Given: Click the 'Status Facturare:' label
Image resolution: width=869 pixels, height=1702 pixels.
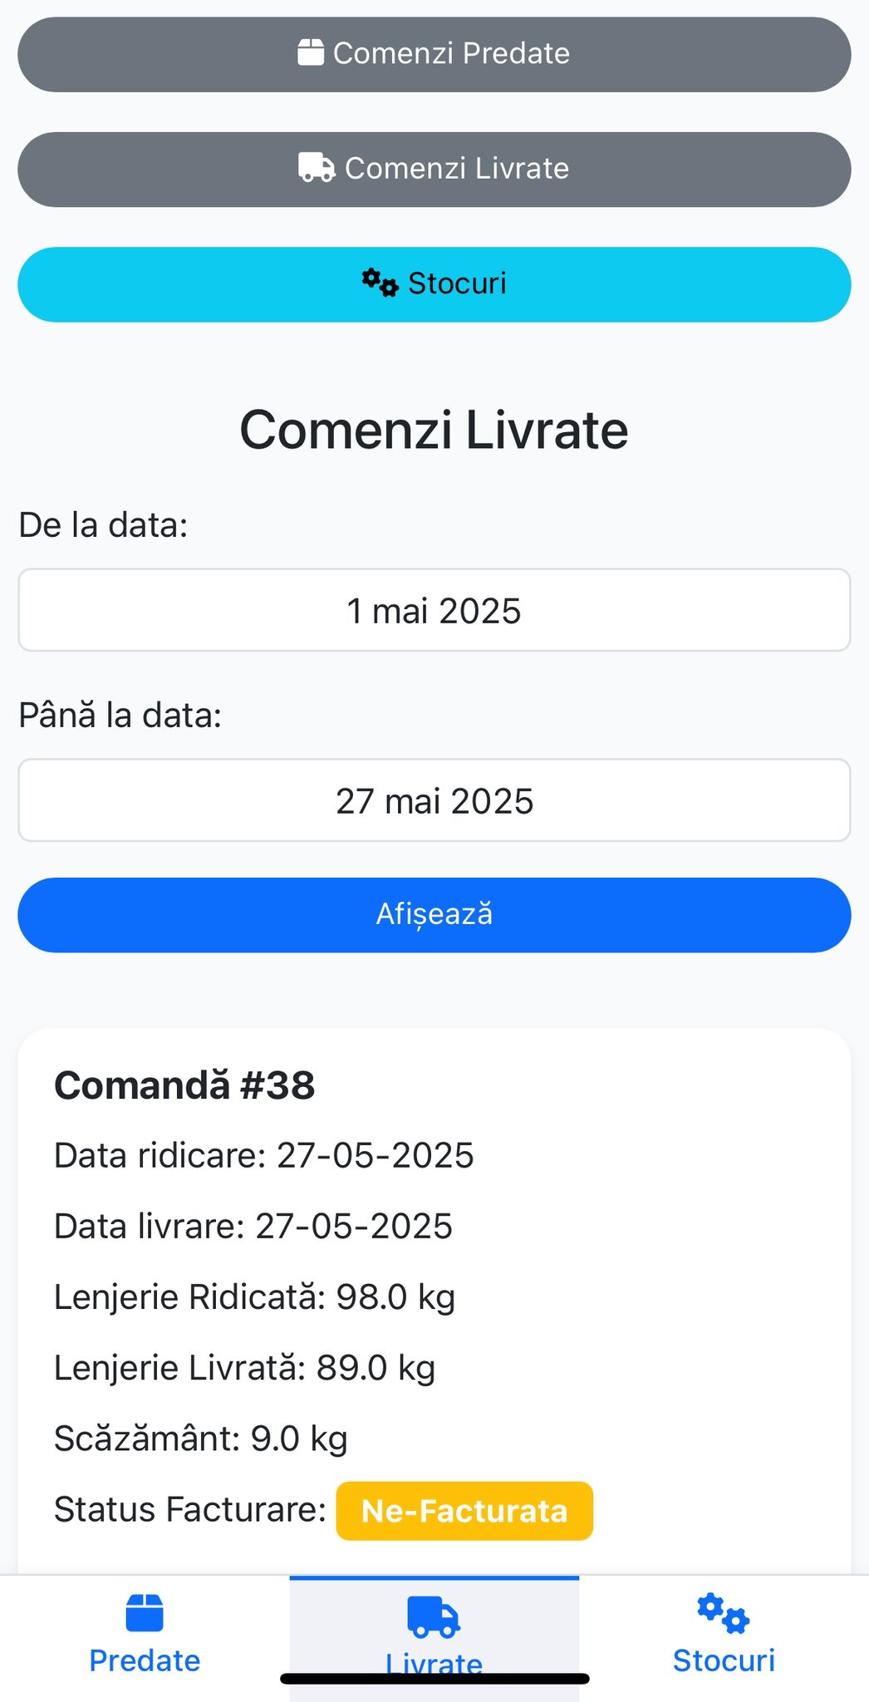Looking at the screenshot, I should tap(189, 1509).
